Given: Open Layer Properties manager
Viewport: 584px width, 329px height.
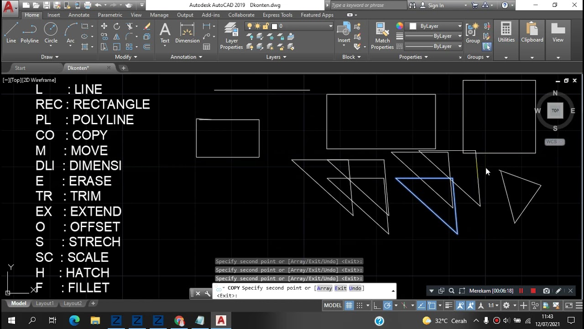Looking at the screenshot, I should point(231,37).
